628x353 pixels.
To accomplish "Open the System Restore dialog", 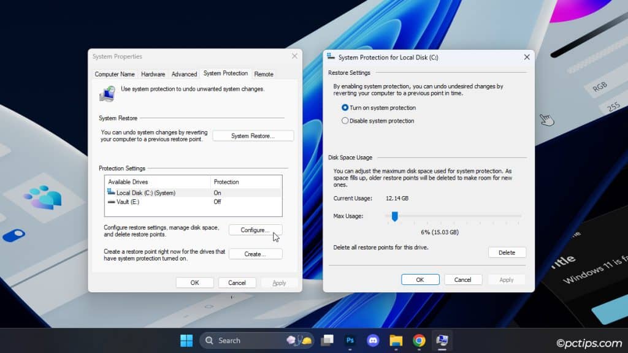I will pos(253,135).
